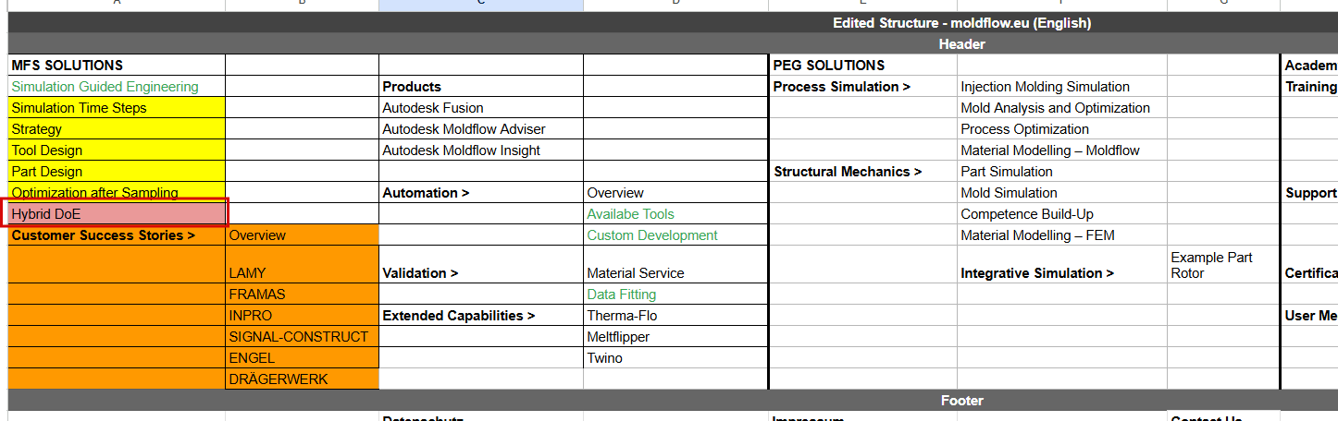The image size is (1338, 421).
Task: Click the 'Twino' cell
Action: [675, 358]
